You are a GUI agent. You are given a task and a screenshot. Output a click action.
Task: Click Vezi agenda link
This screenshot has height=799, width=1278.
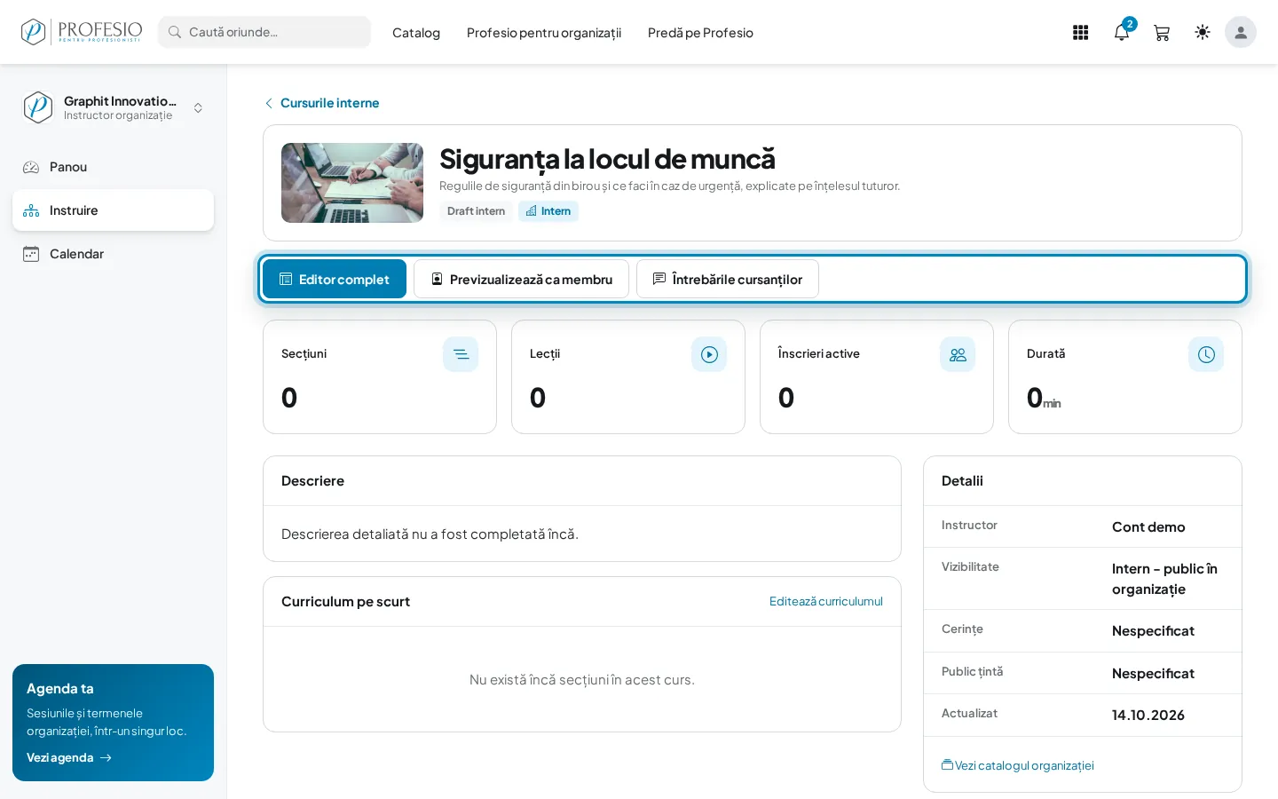pyautogui.click(x=69, y=757)
